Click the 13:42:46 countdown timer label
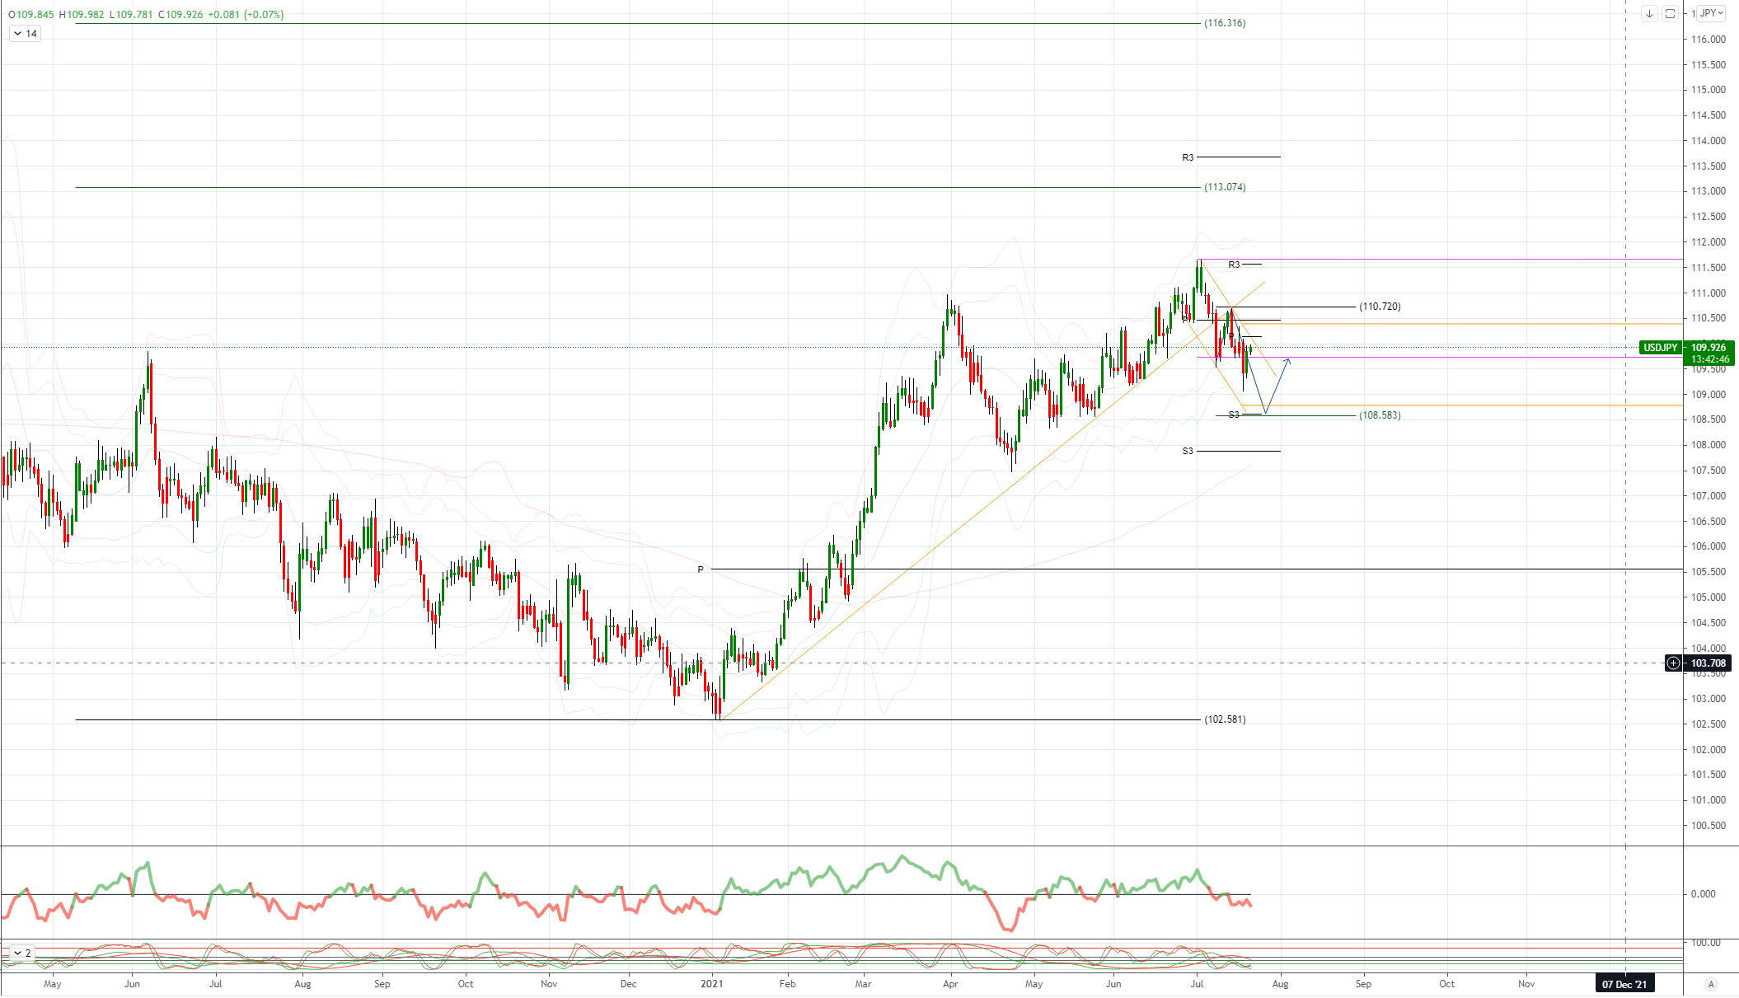Image resolution: width=1739 pixels, height=998 pixels. (1710, 359)
